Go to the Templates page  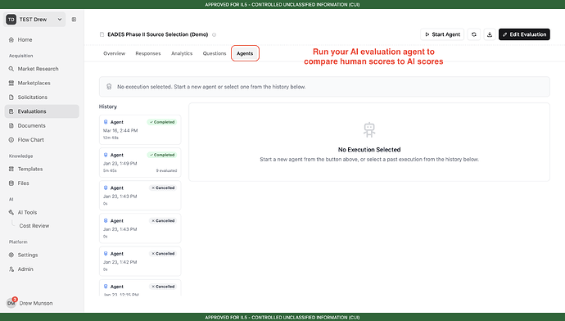click(30, 169)
